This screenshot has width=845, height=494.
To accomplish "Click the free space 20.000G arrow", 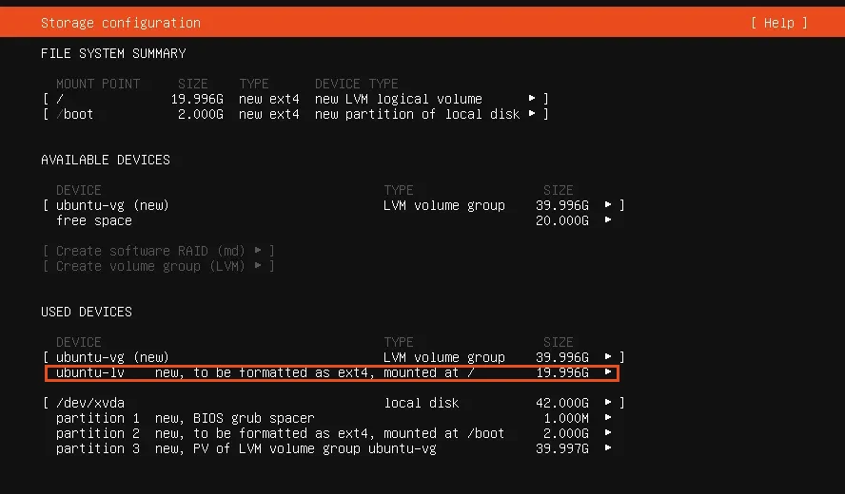I will [609, 220].
